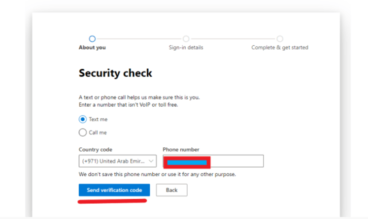Click the Text me option label
Viewport: 368px width, 219px height.
pos(98,119)
